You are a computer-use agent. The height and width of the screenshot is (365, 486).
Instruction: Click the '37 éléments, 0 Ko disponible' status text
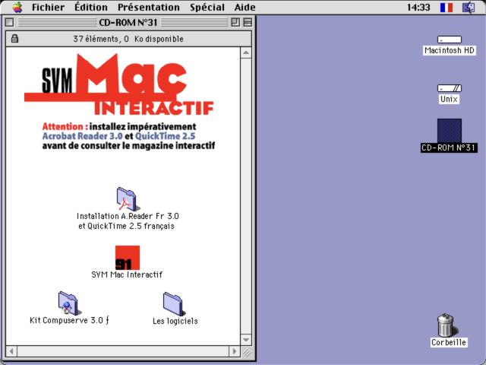[x=128, y=39]
